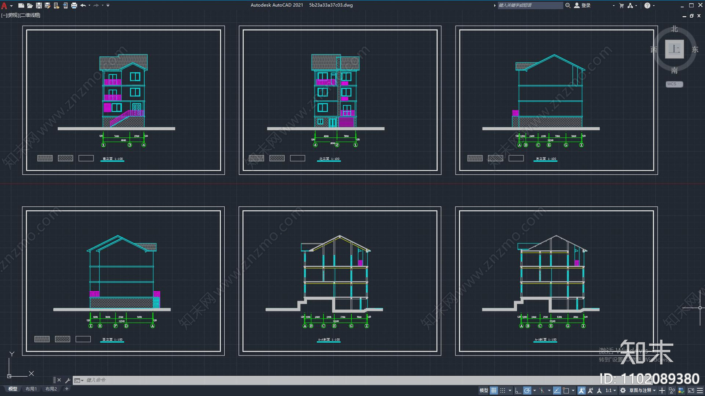
Task: Open the Workspace switching gear icon
Action: tap(623, 390)
